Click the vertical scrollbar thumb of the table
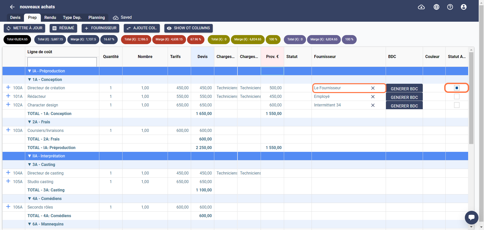The image size is (484, 230). click(x=471, y=98)
